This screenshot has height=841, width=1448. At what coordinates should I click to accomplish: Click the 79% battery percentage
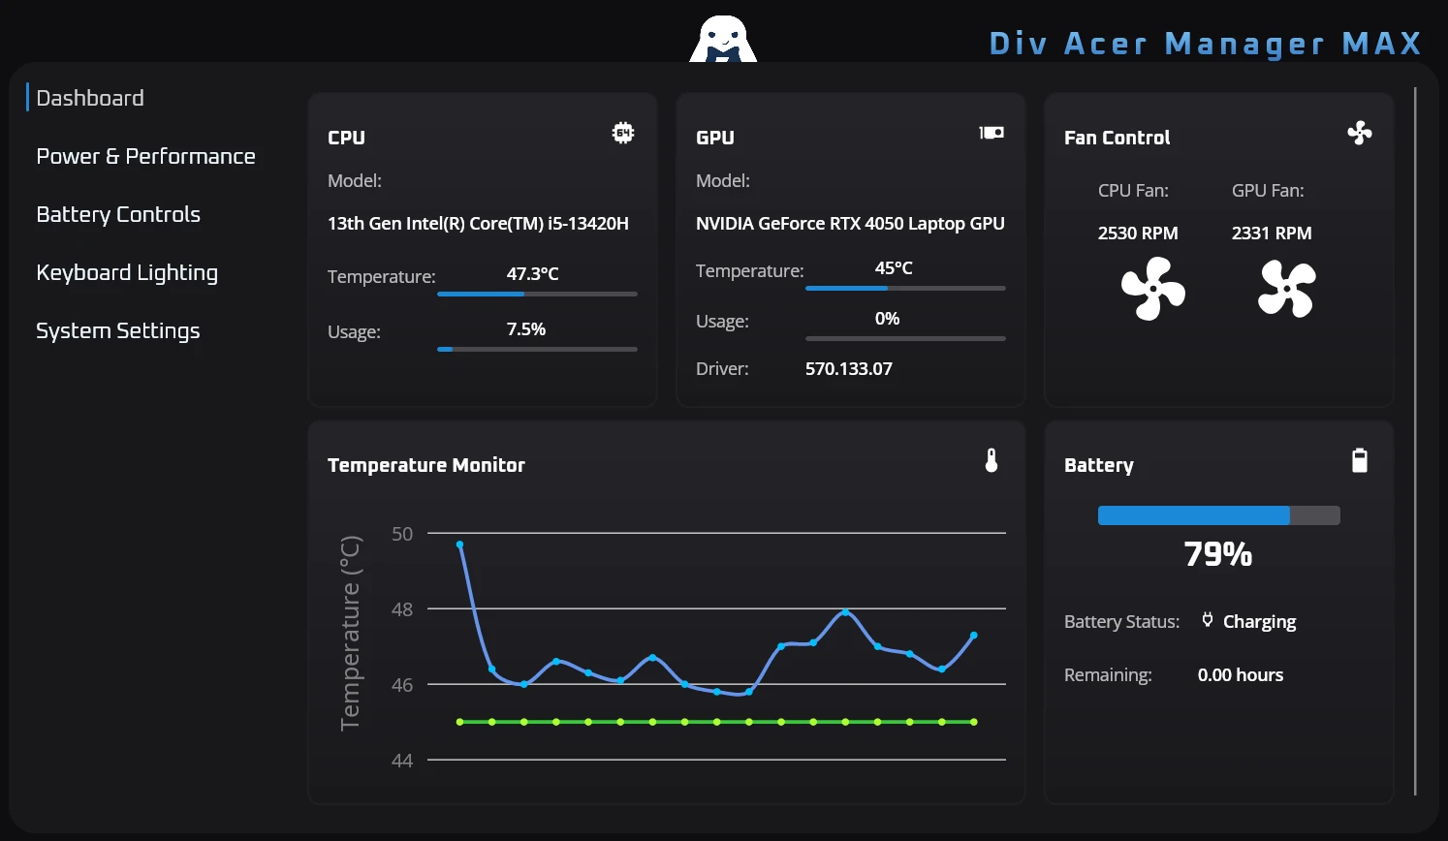point(1218,554)
